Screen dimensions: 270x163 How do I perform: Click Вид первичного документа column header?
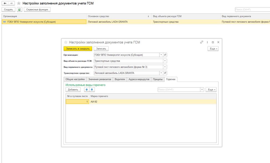pos(245,16)
